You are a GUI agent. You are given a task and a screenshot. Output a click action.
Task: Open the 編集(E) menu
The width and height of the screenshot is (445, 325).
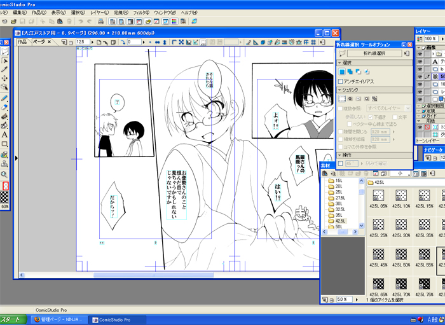pos(20,13)
